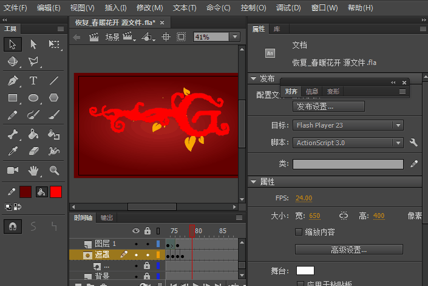Select the Brush tool

coord(54,115)
